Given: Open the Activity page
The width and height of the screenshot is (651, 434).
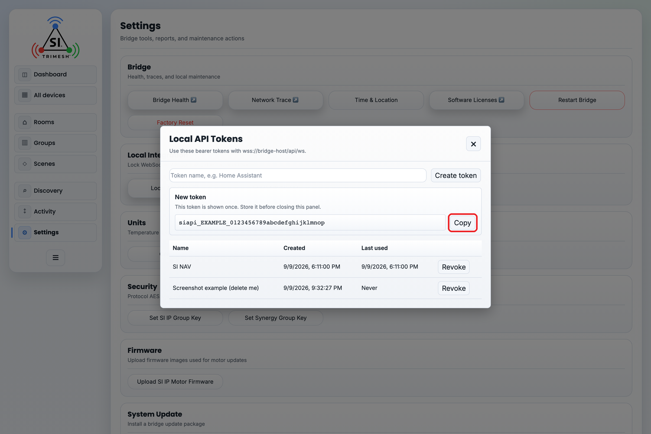Looking at the screenshot, I should (56, 212).
